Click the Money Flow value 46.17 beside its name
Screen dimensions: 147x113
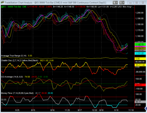(x=38, y=93)
